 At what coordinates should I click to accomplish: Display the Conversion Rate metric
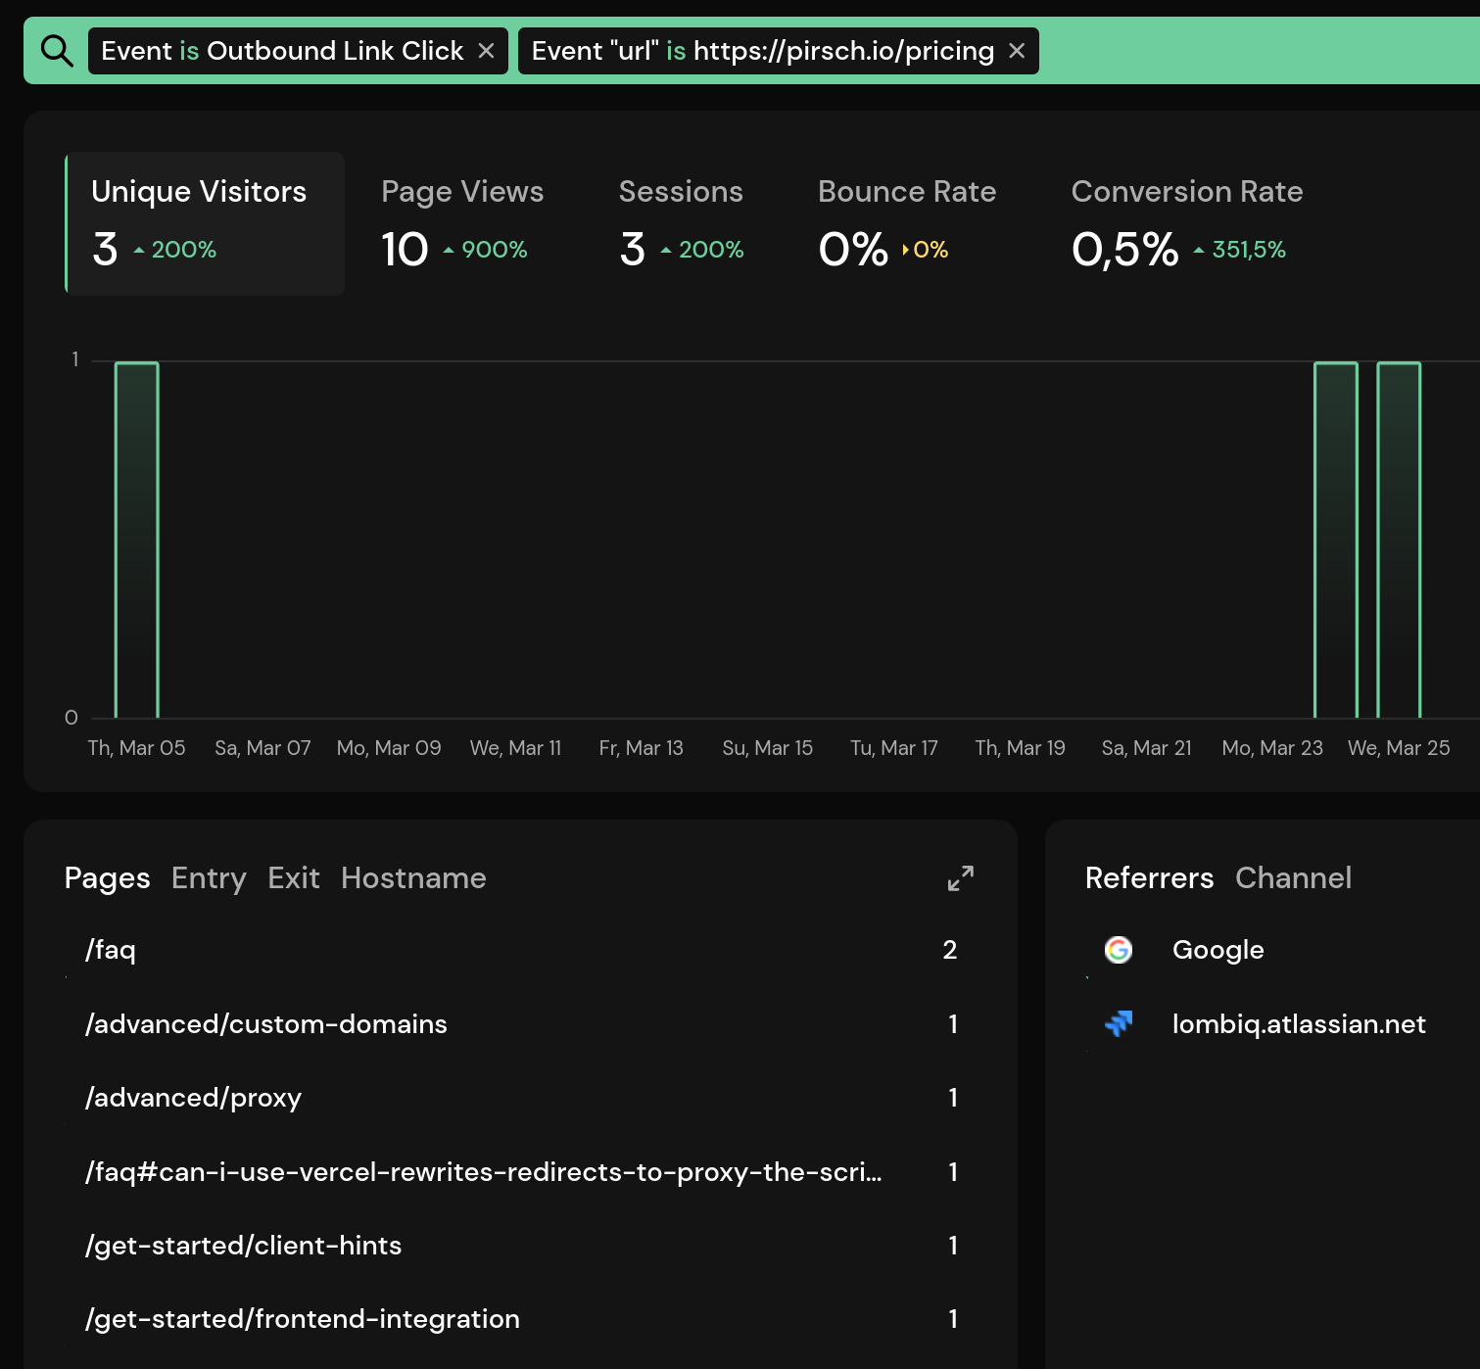pyautogui.click(x=1186, y=223)
